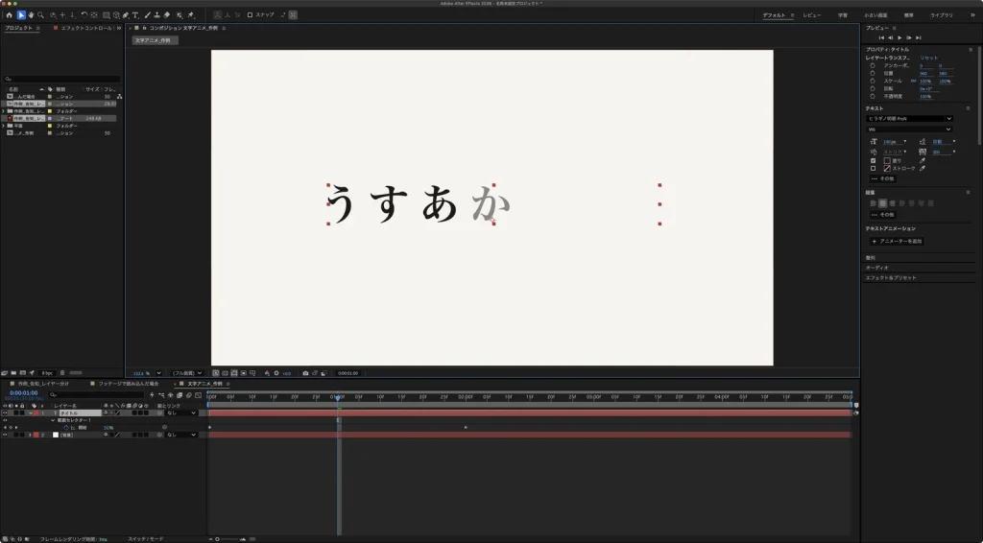
Task: Select the Brush tool
Action: pos(147,15)
